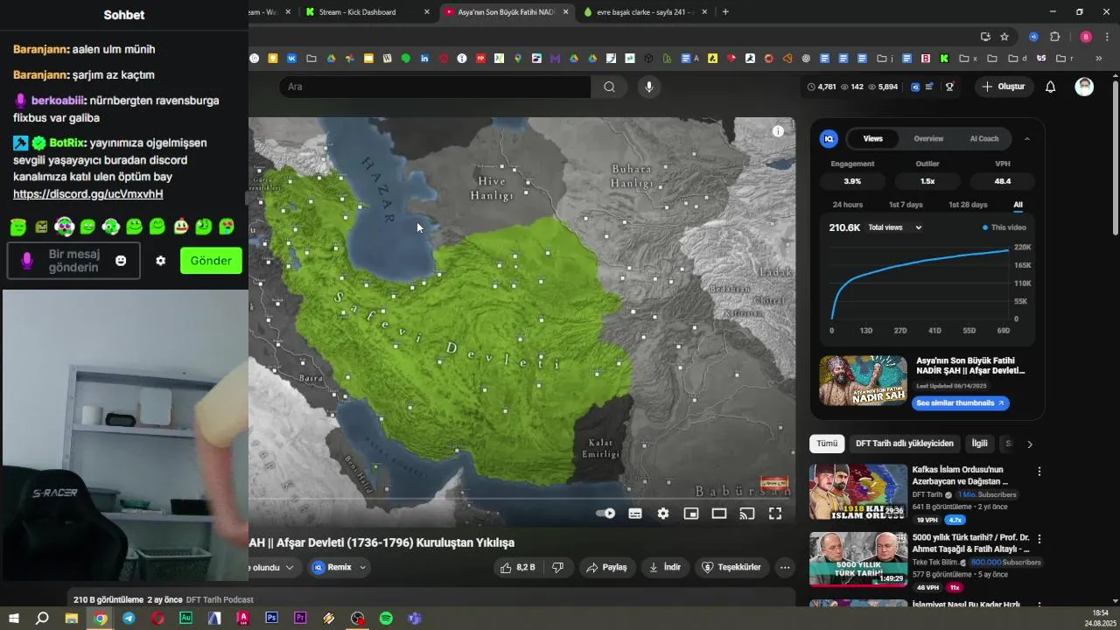1120x630 pixels.
Task: Start voice search with microphone icon
Action: tap(648, 87)
